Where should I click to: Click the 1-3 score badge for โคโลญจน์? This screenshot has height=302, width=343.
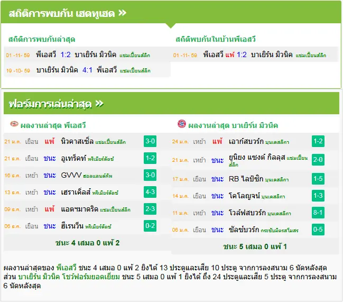coord(318,196)
